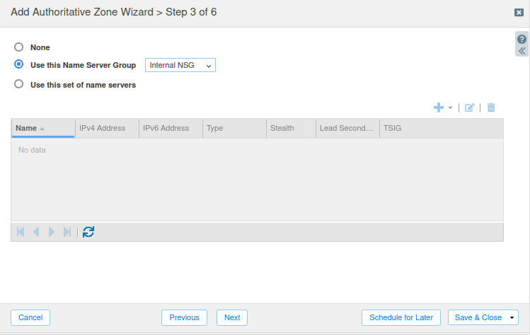Go to next table page arrow
Screen dimensions: 530x335
(x=52, y=232)
